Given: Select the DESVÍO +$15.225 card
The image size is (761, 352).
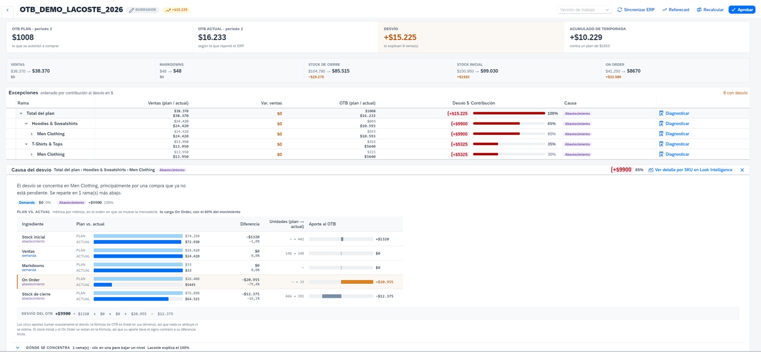Looking at the screenshot, I should [471, 37].
